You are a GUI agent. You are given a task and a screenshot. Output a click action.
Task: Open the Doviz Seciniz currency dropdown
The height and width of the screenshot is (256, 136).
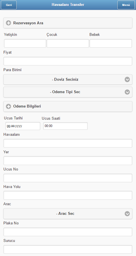[68, 80]
